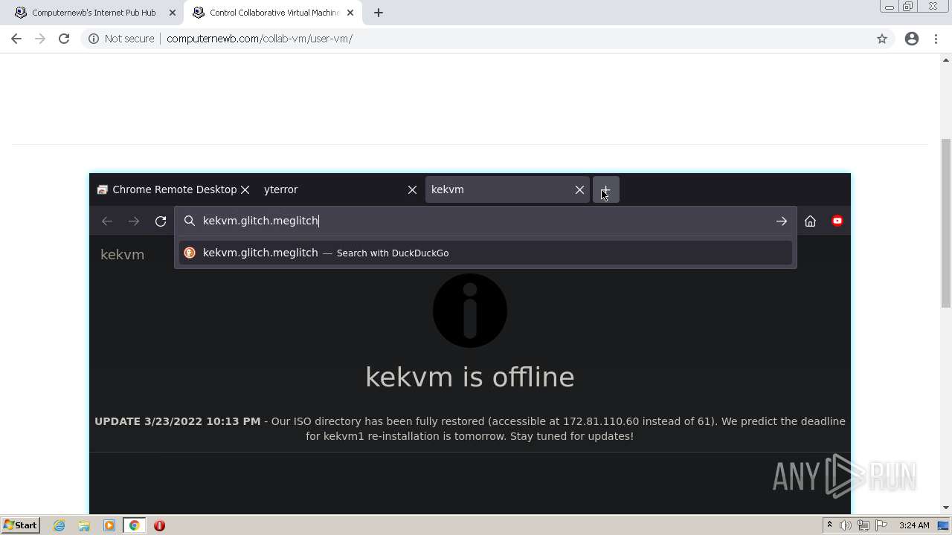Bookmark this page with the star icon

pos(882,39)
